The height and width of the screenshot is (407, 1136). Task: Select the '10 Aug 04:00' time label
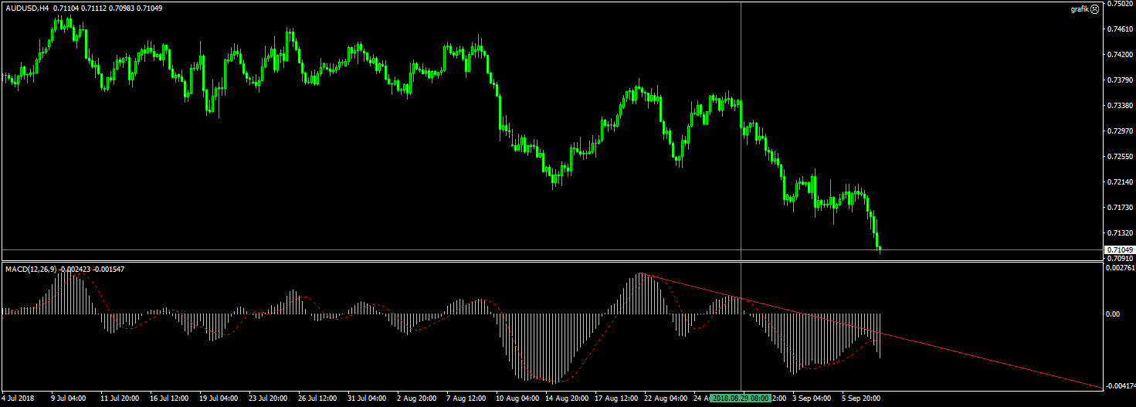tap(518, 399)
